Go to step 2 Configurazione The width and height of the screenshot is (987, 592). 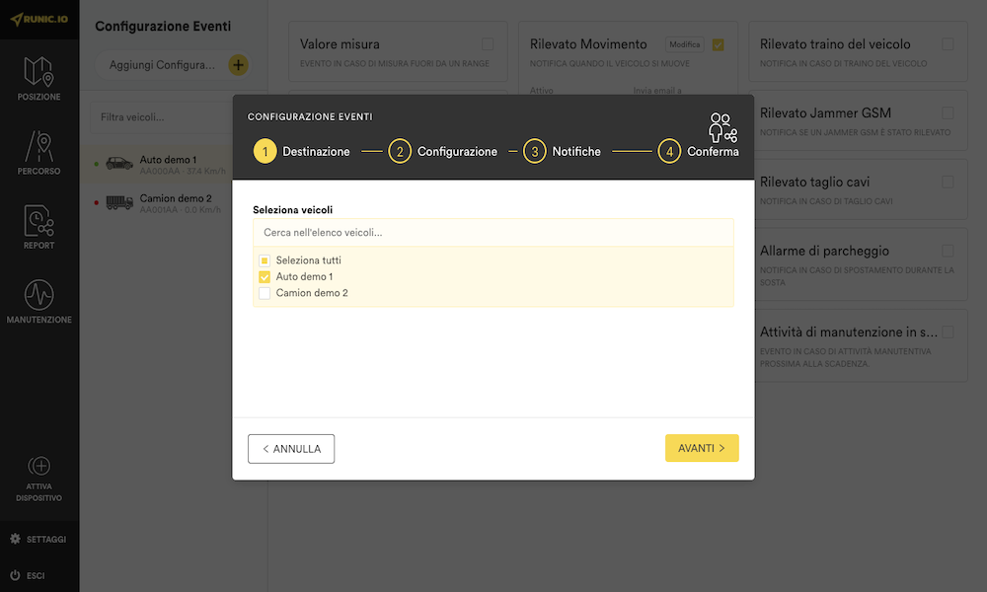point(442,152)
